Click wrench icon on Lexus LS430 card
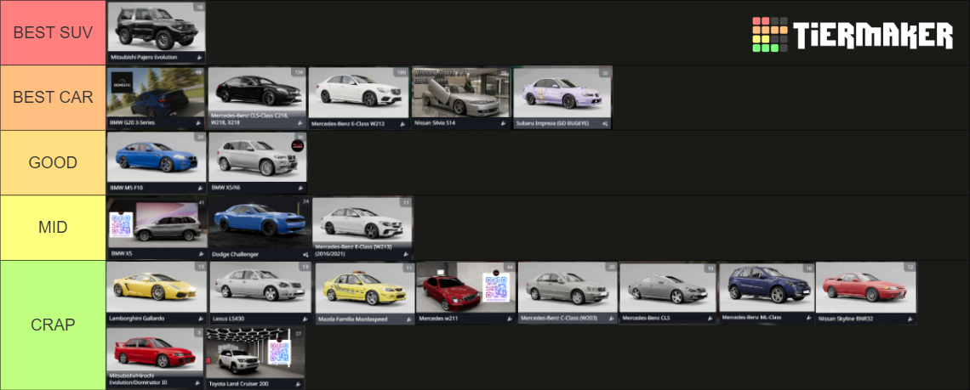Image resolution: width=970 pixels, height=390 pixels. [305, 319]
